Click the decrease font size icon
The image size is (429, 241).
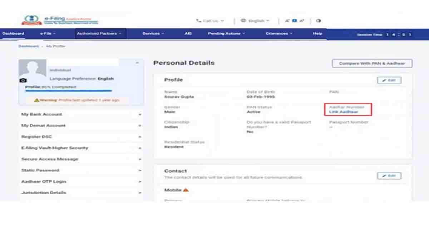pyautogui.click(x=287, y=21)
